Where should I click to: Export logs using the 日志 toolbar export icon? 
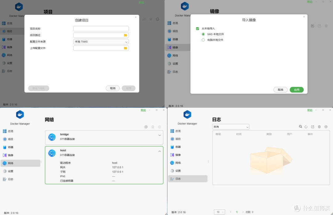pyautogui.click(x=313, y=127)
